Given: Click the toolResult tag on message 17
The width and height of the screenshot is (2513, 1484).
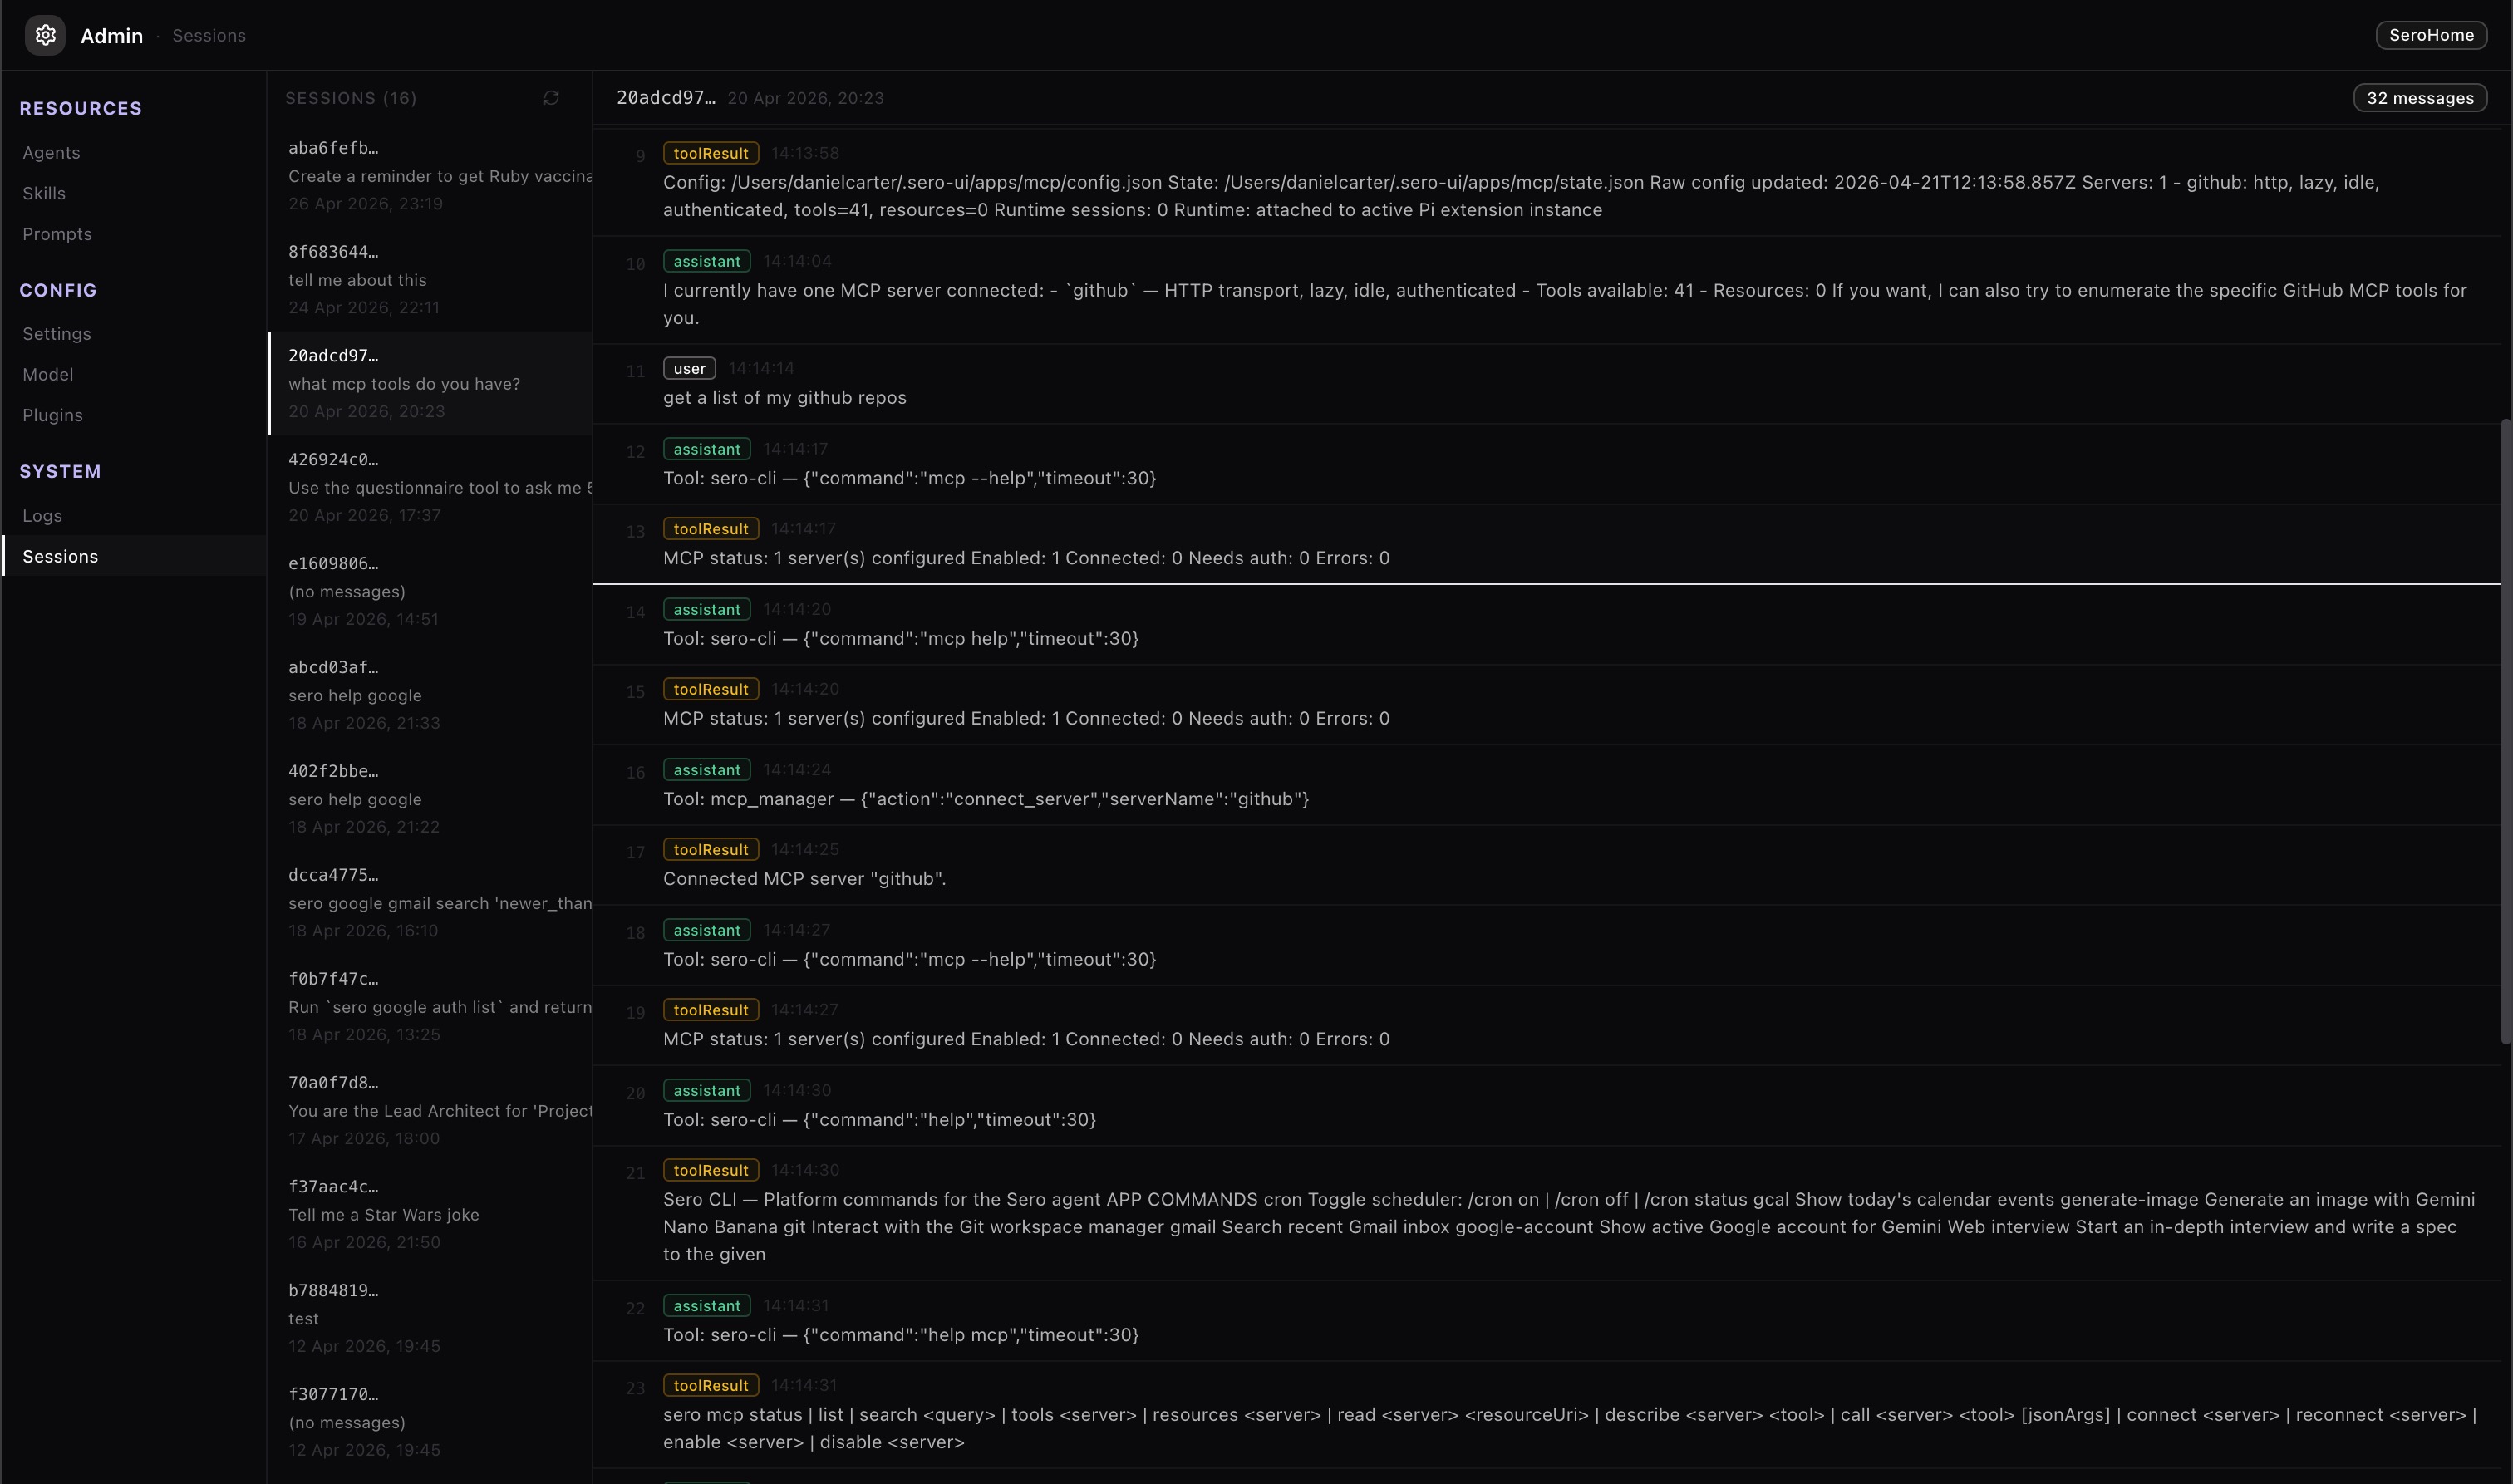Looking at the screenshot, I should [x=710, y=850].
